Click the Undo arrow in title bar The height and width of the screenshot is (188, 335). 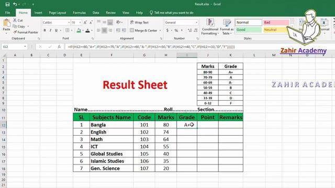(x=15, y=4)
